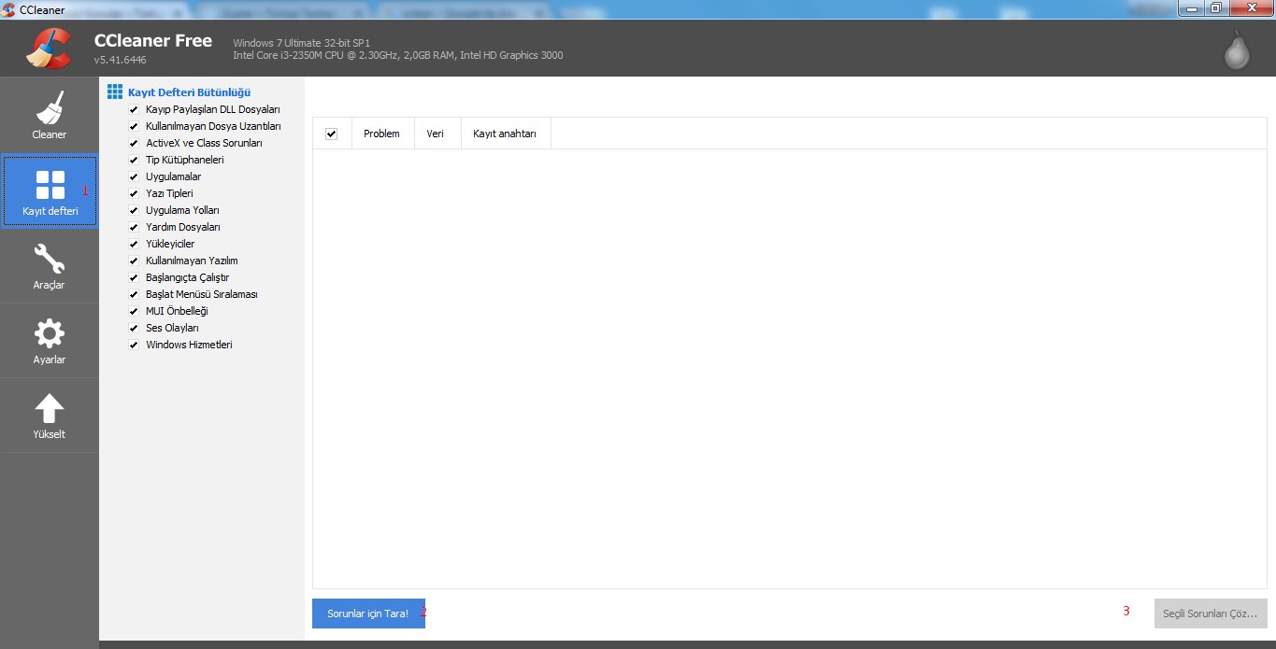The image size is (1276, 649).
Task: Click the CCleaner logo in header
Action: [48, 49]
